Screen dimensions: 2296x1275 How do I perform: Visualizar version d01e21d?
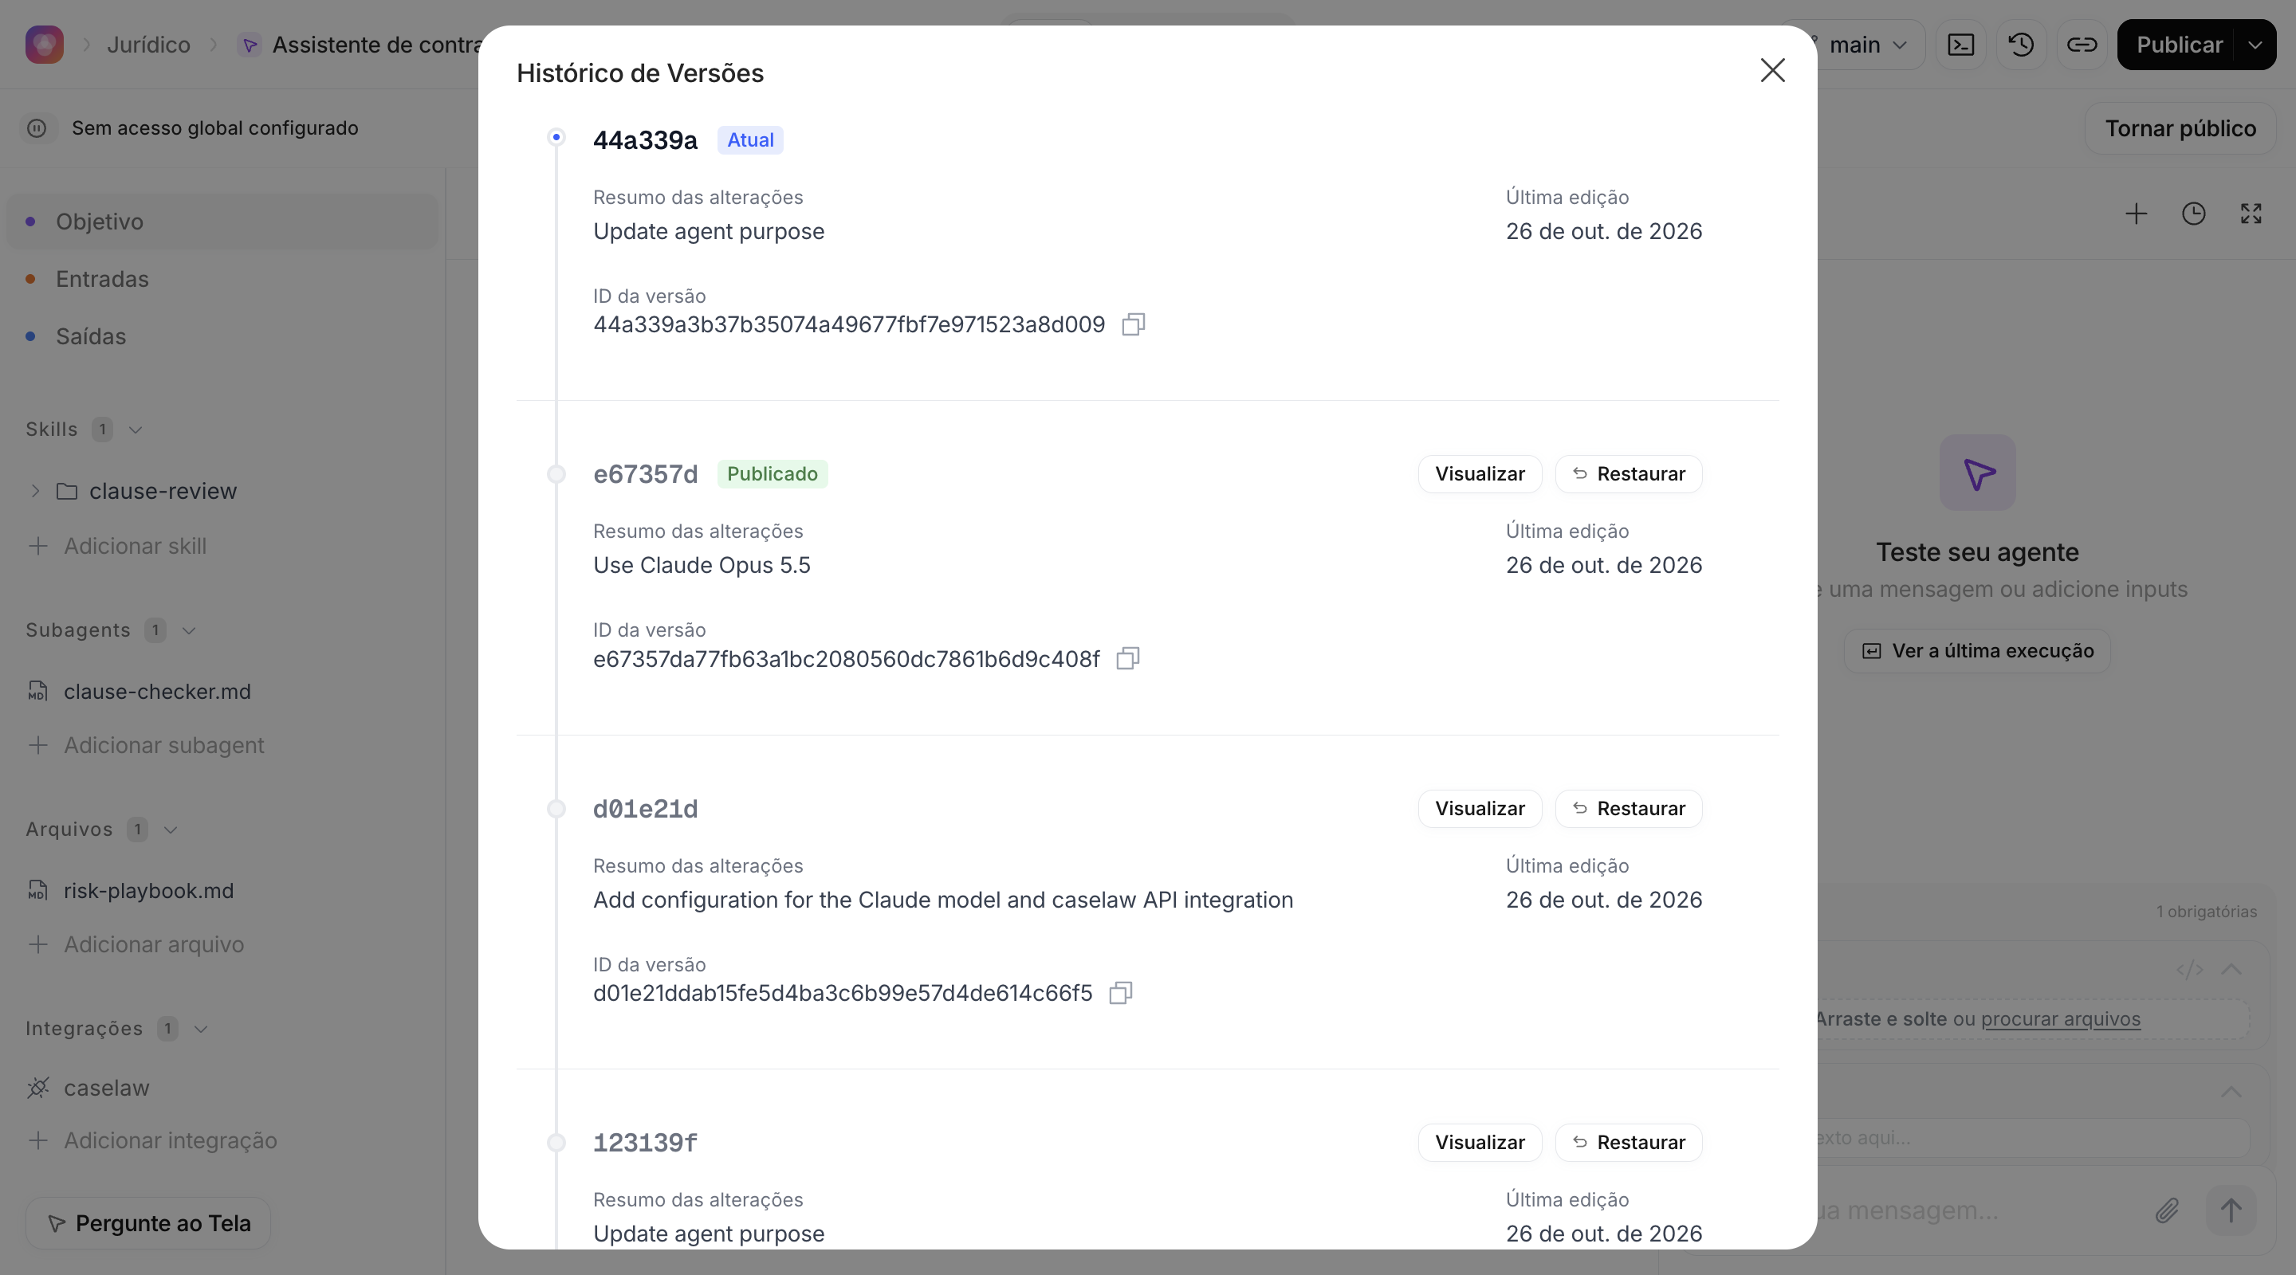(1480, 808)
